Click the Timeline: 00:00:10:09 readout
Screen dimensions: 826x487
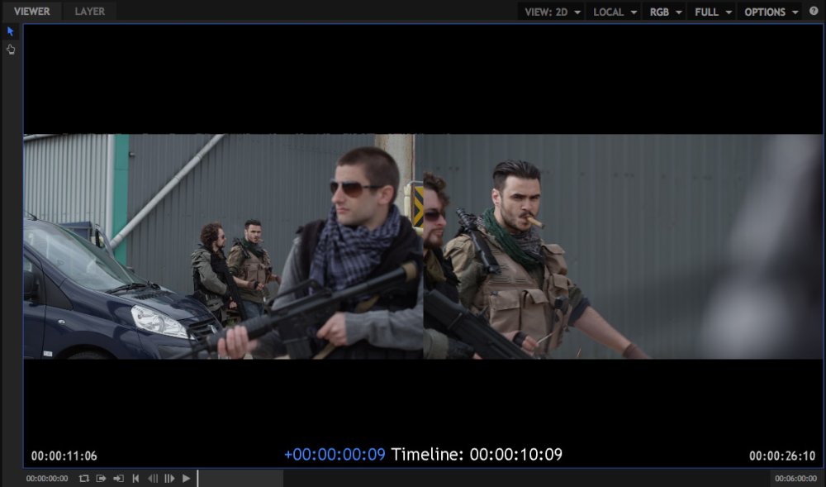(477, 454)
